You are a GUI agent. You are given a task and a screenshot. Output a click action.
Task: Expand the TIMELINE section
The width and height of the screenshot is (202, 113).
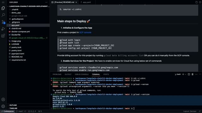(x=28, y=108)
